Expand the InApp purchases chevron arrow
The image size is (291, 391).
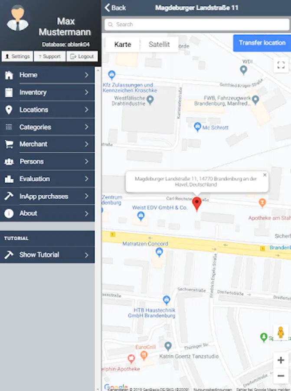(x=87, y=196)
